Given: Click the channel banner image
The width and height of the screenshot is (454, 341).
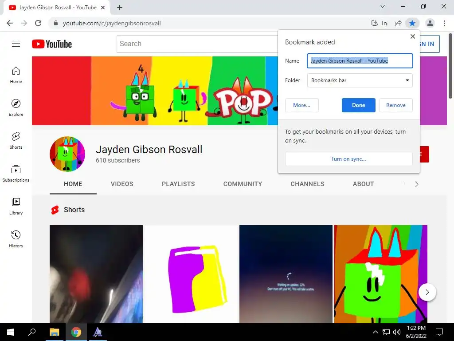Looking at the screenshot, I should [155, 91].
